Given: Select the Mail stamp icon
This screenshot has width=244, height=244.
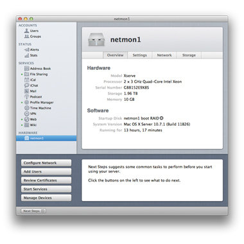Looking at the screenshot, I should (26, 91).
